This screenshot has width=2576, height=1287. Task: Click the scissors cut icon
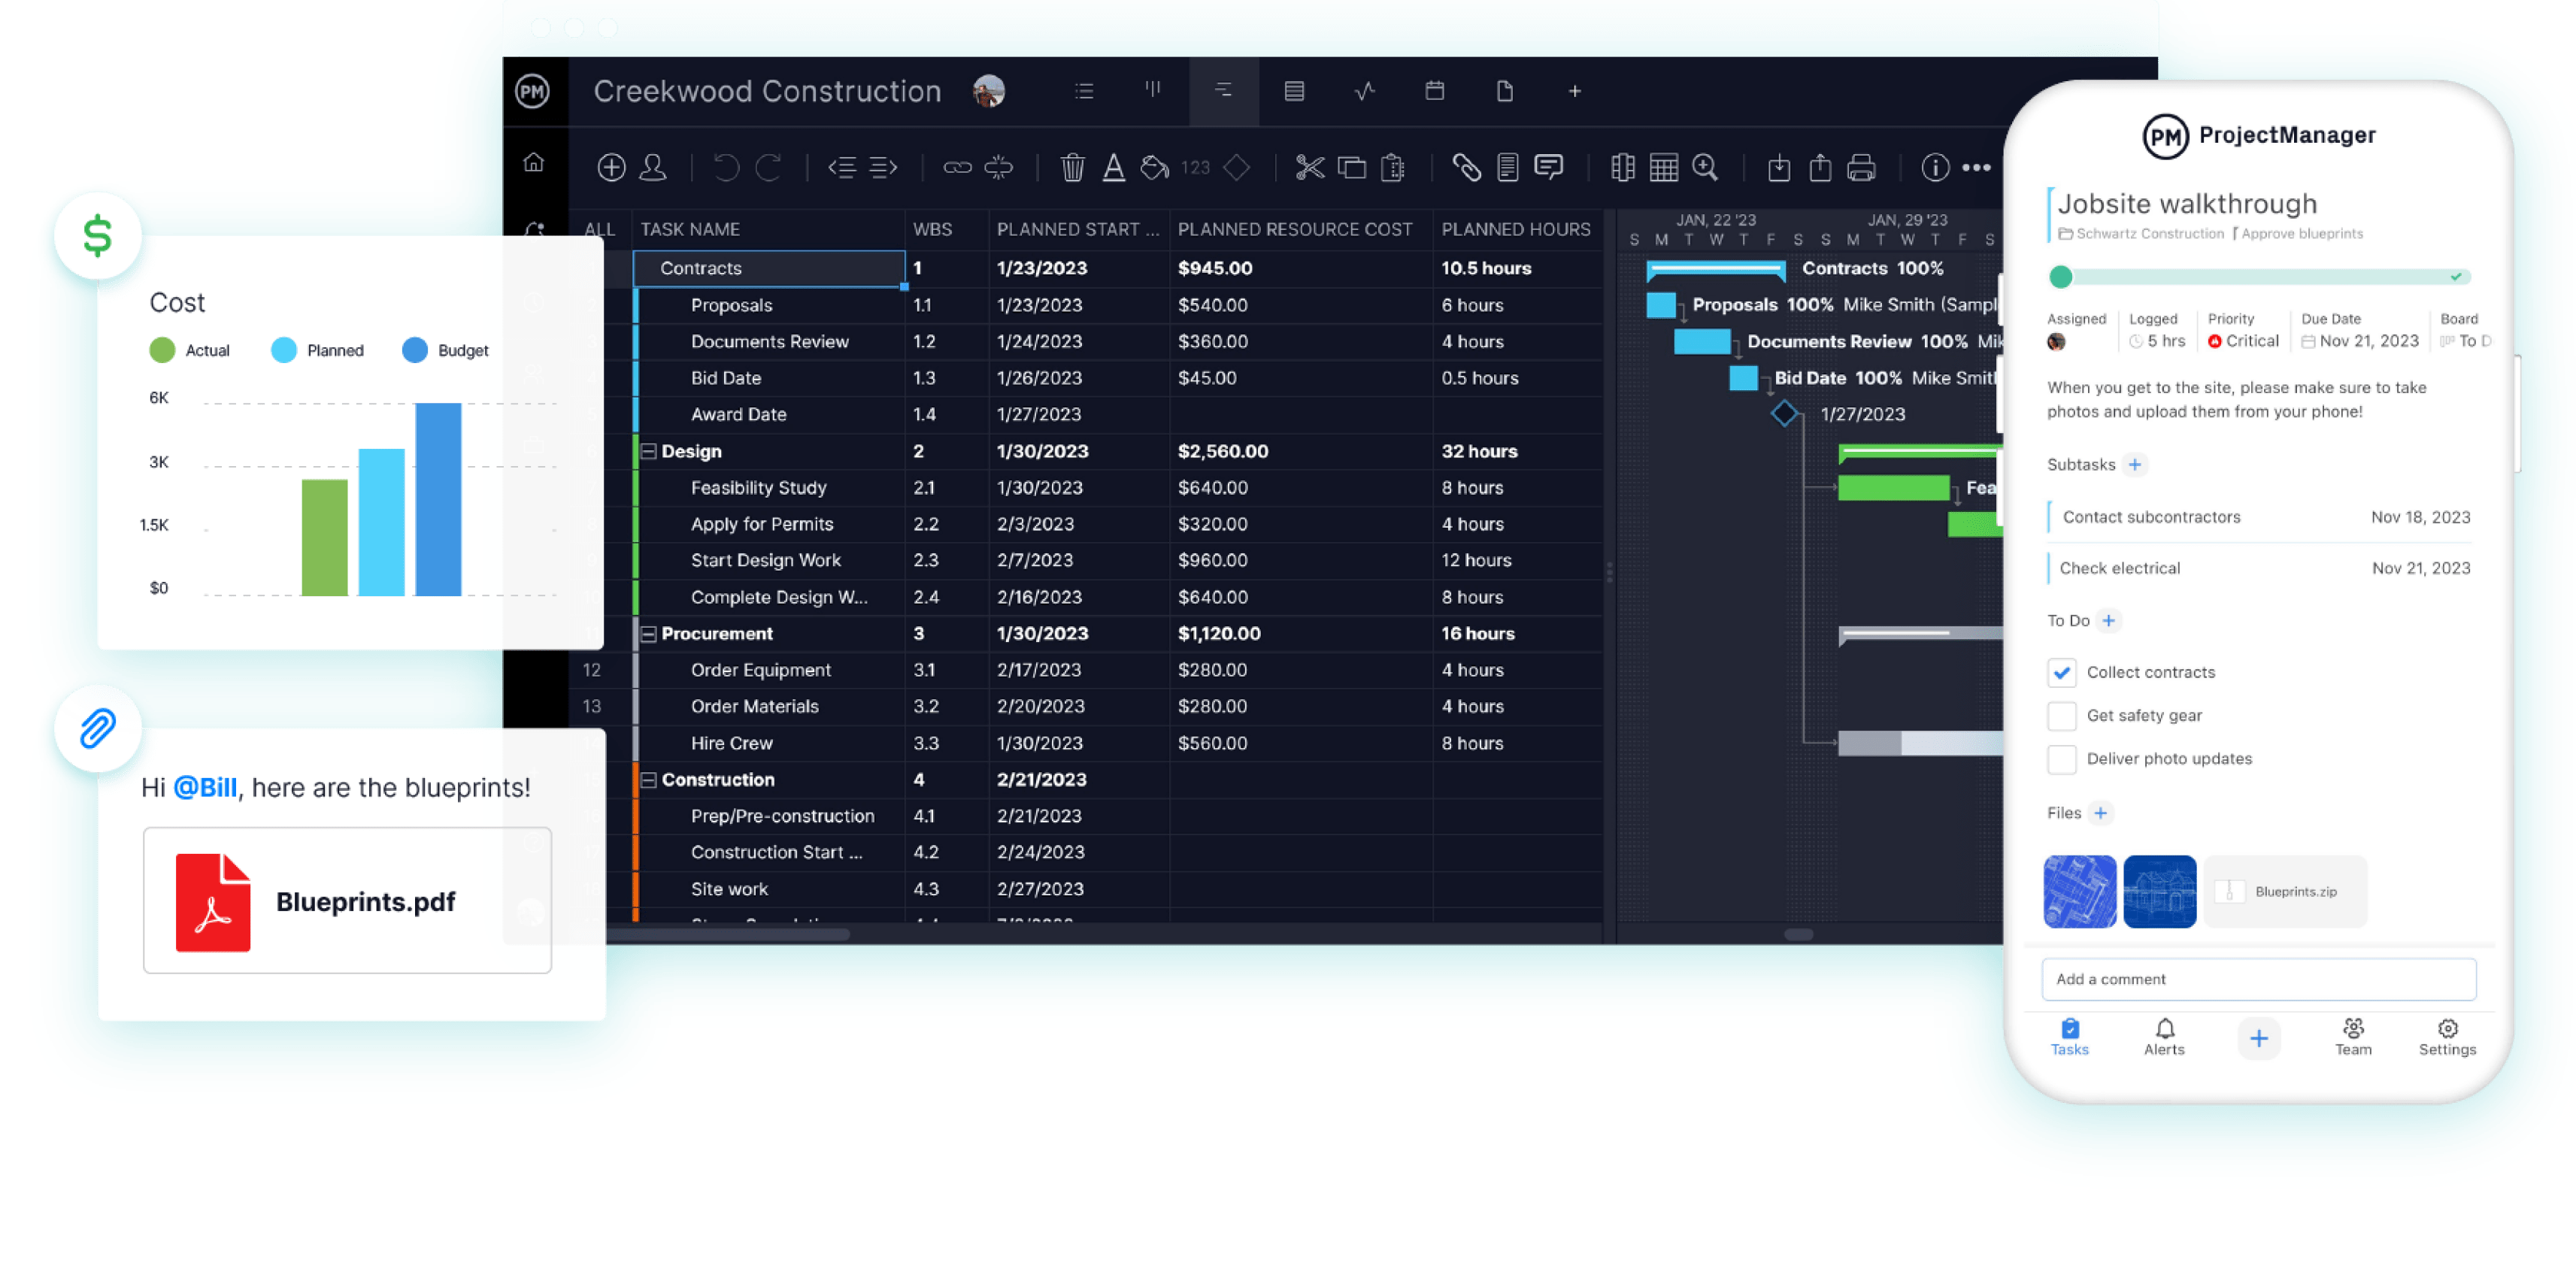pos(1309,167)
